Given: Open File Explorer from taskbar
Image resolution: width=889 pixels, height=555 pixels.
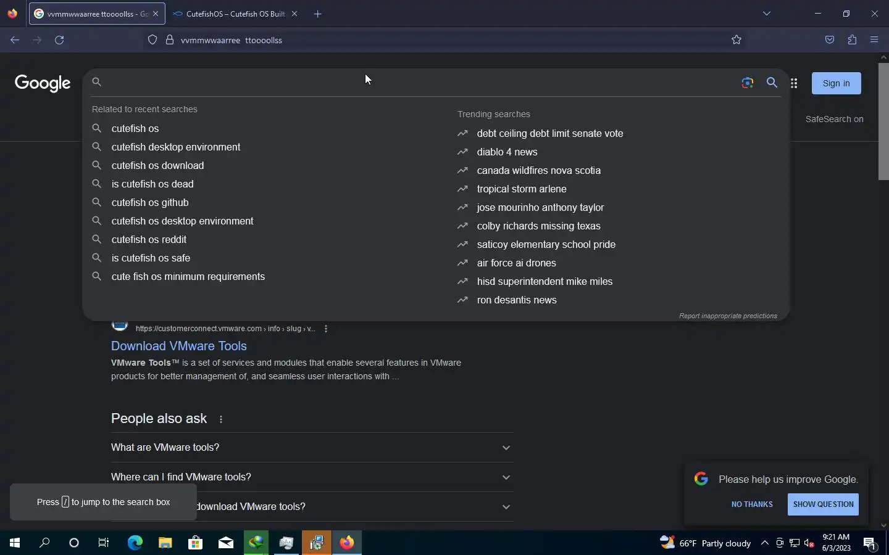Looking at the screenshot, I should [x=165, y=543].
